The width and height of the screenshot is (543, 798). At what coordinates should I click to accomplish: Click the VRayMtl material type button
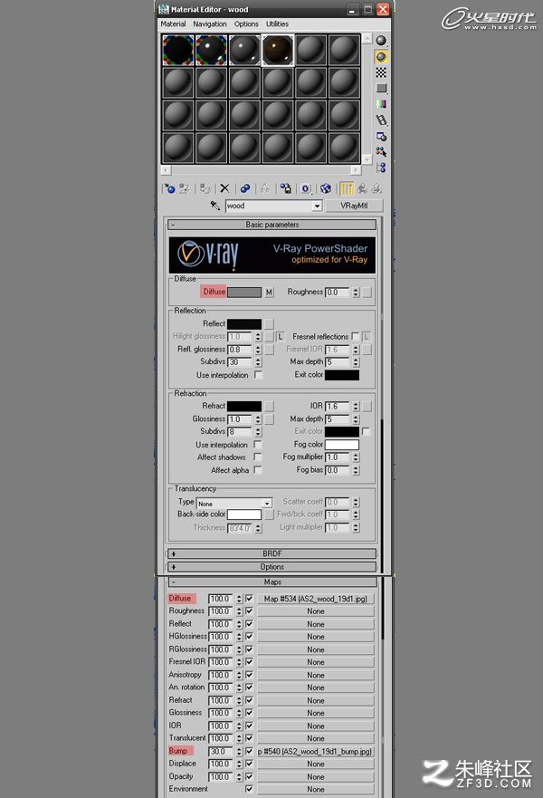(x=354, y=206)
